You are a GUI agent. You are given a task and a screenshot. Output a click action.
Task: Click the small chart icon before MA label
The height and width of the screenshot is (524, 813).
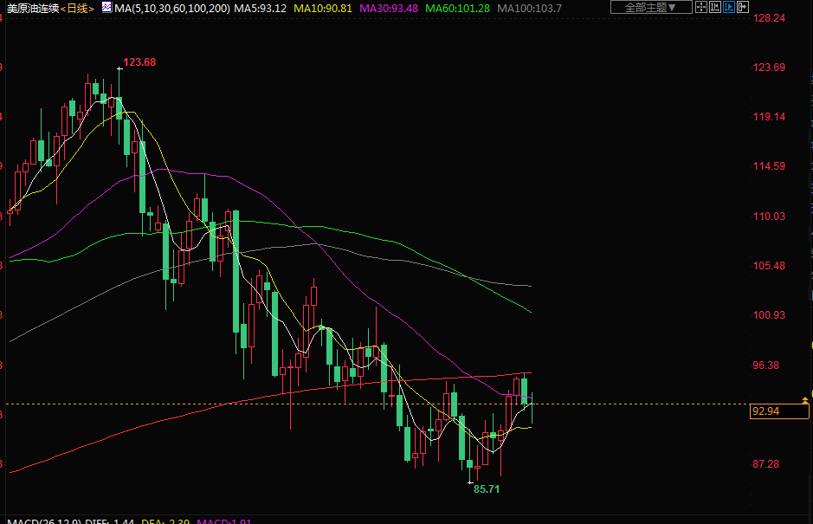click(x=106, y=7)
